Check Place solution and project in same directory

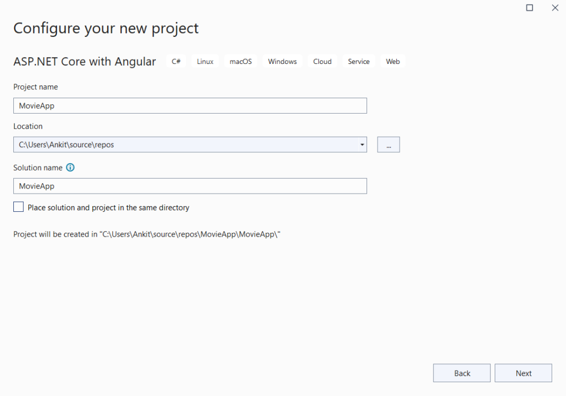(x=18, y=206)
